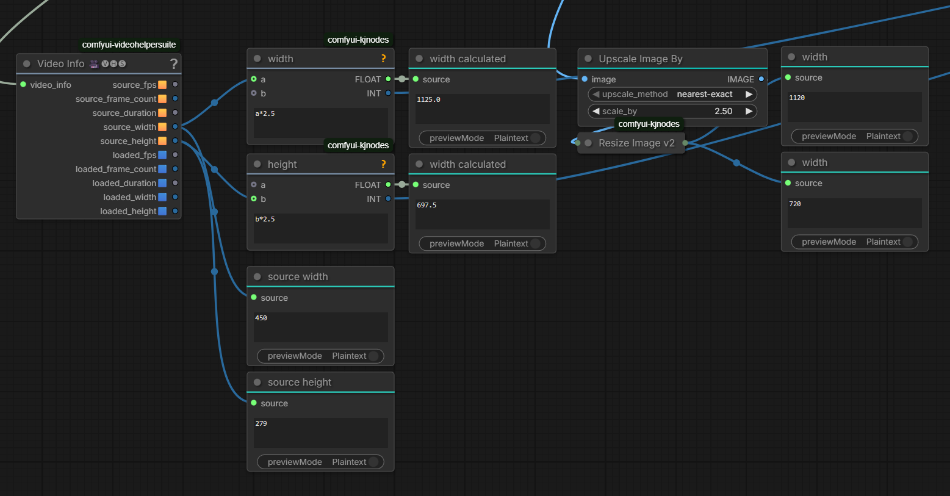Collapse the source width node
This screenshot has width=950, height=496.
coord(257,276)
